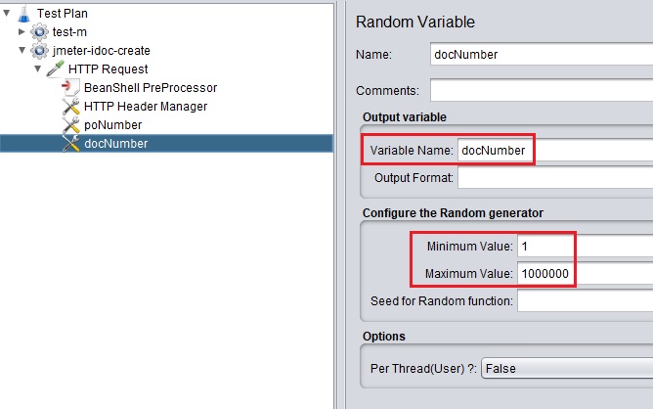Click the Seed for Random function field
This screenshot has height=409, width=653.
coord(585,300)
